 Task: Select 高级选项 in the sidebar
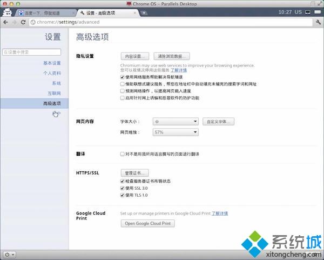click(x=35, y=103)
